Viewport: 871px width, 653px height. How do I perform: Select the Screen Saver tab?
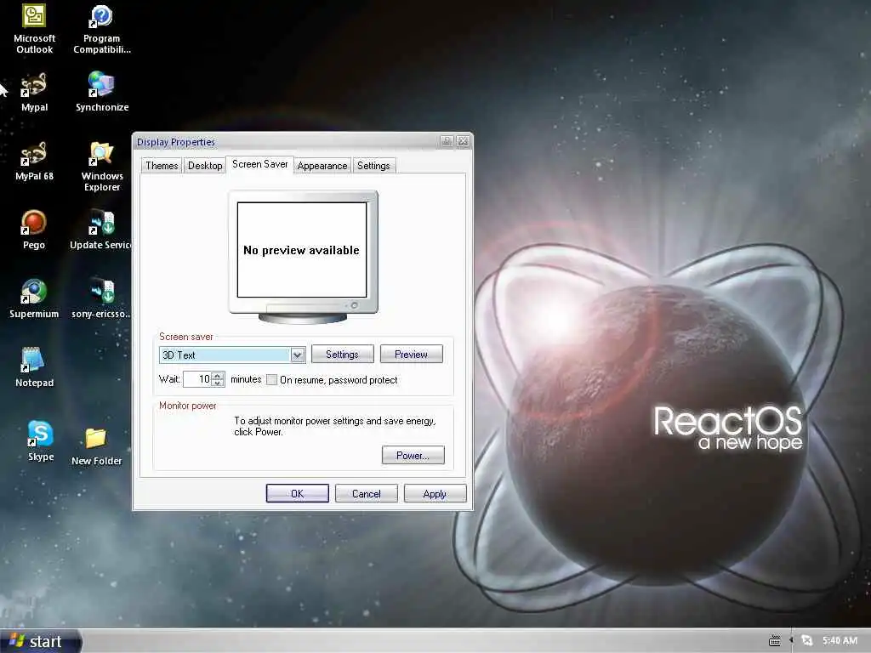pyautogui.click(x=260, y=164)
